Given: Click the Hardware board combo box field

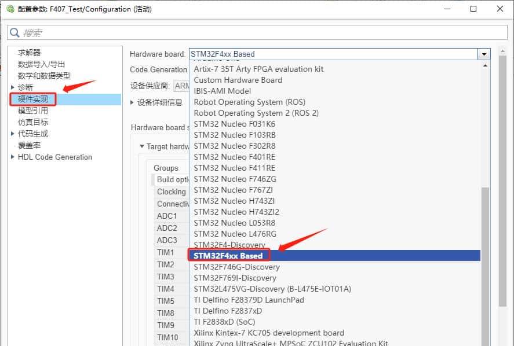Looking at the screenshot, I should coord(333,54).
